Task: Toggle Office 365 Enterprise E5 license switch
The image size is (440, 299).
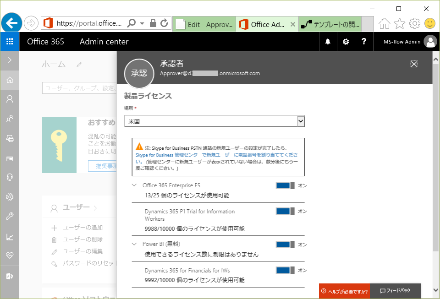Action: (x=285, y=185)
